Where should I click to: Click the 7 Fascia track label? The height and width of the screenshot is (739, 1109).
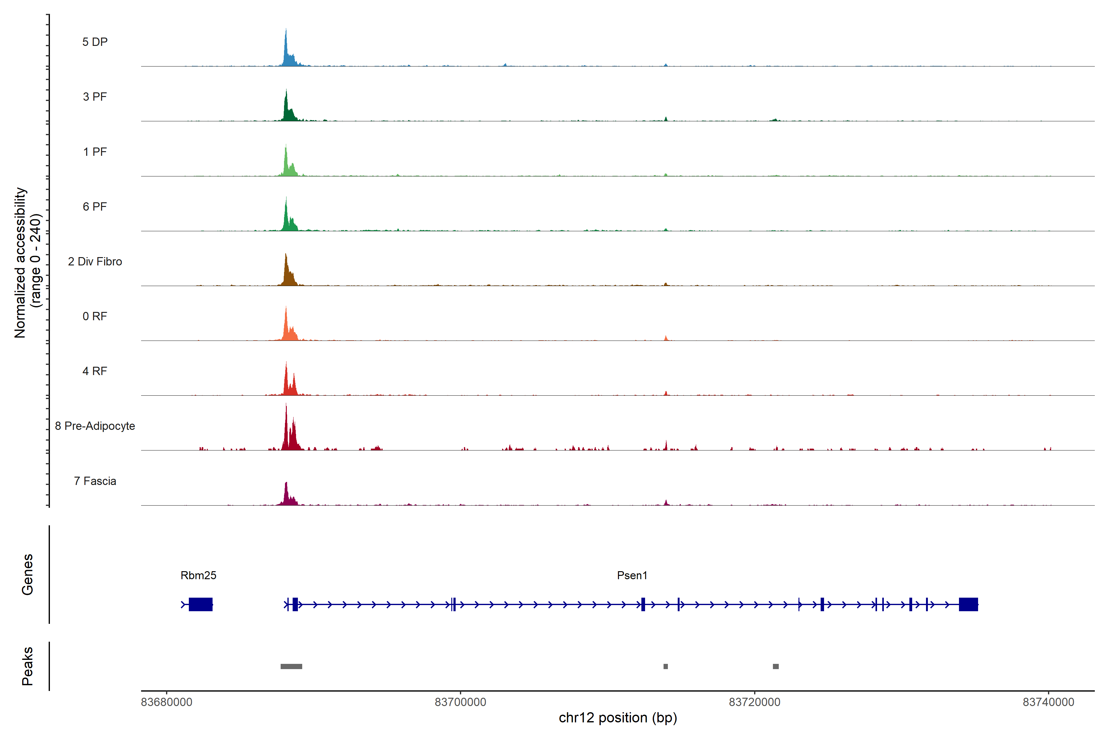[x=95, y=481]
